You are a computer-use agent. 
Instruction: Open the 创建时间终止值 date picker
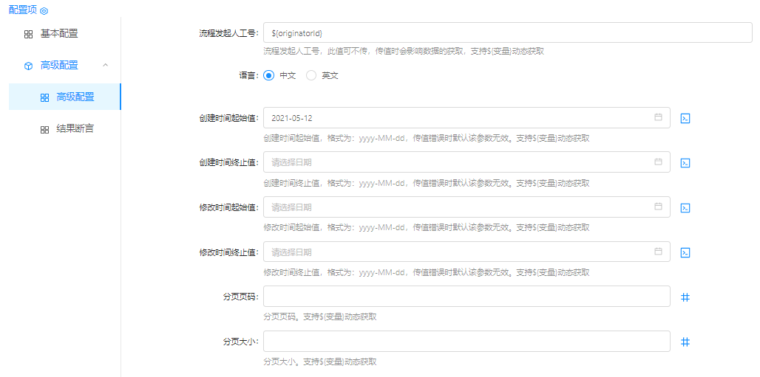point(458,162)
